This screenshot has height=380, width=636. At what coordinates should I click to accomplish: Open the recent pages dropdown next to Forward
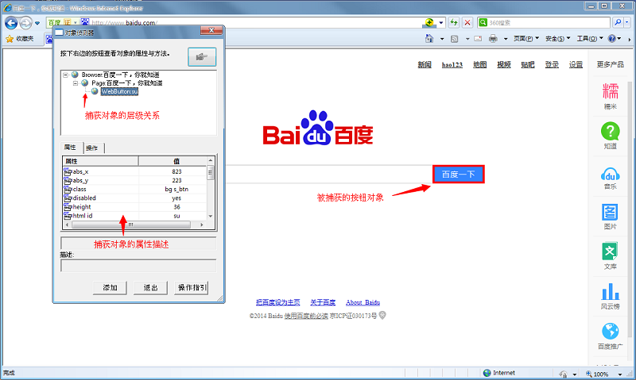click(37, 24)
